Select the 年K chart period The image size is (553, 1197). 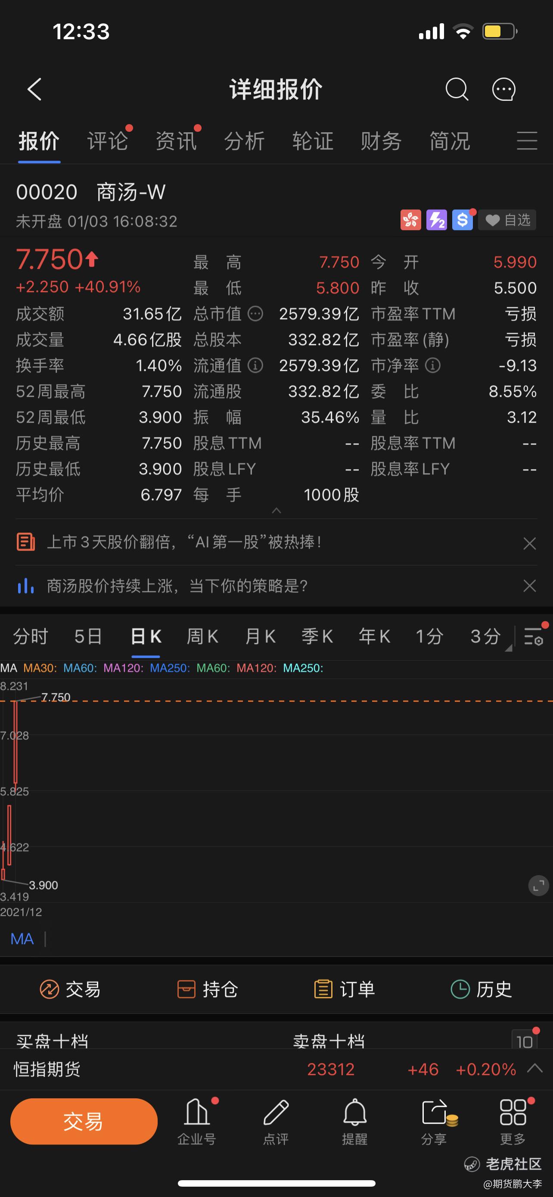374,636
